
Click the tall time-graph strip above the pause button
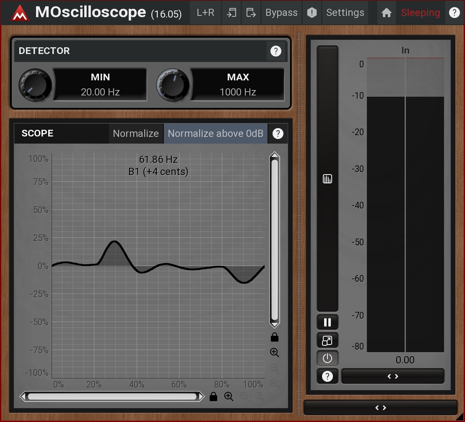click(327, 179)
